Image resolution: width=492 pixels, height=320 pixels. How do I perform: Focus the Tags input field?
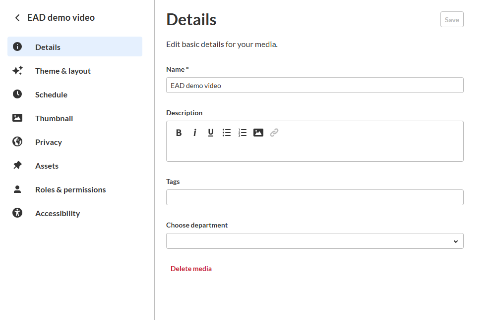315,197
